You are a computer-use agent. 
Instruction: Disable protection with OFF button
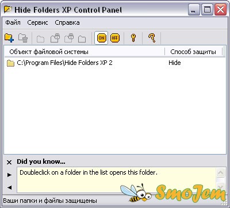pyautogui.click(x=115, y=38)
